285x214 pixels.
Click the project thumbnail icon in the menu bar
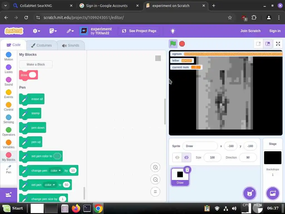[84, 31]
